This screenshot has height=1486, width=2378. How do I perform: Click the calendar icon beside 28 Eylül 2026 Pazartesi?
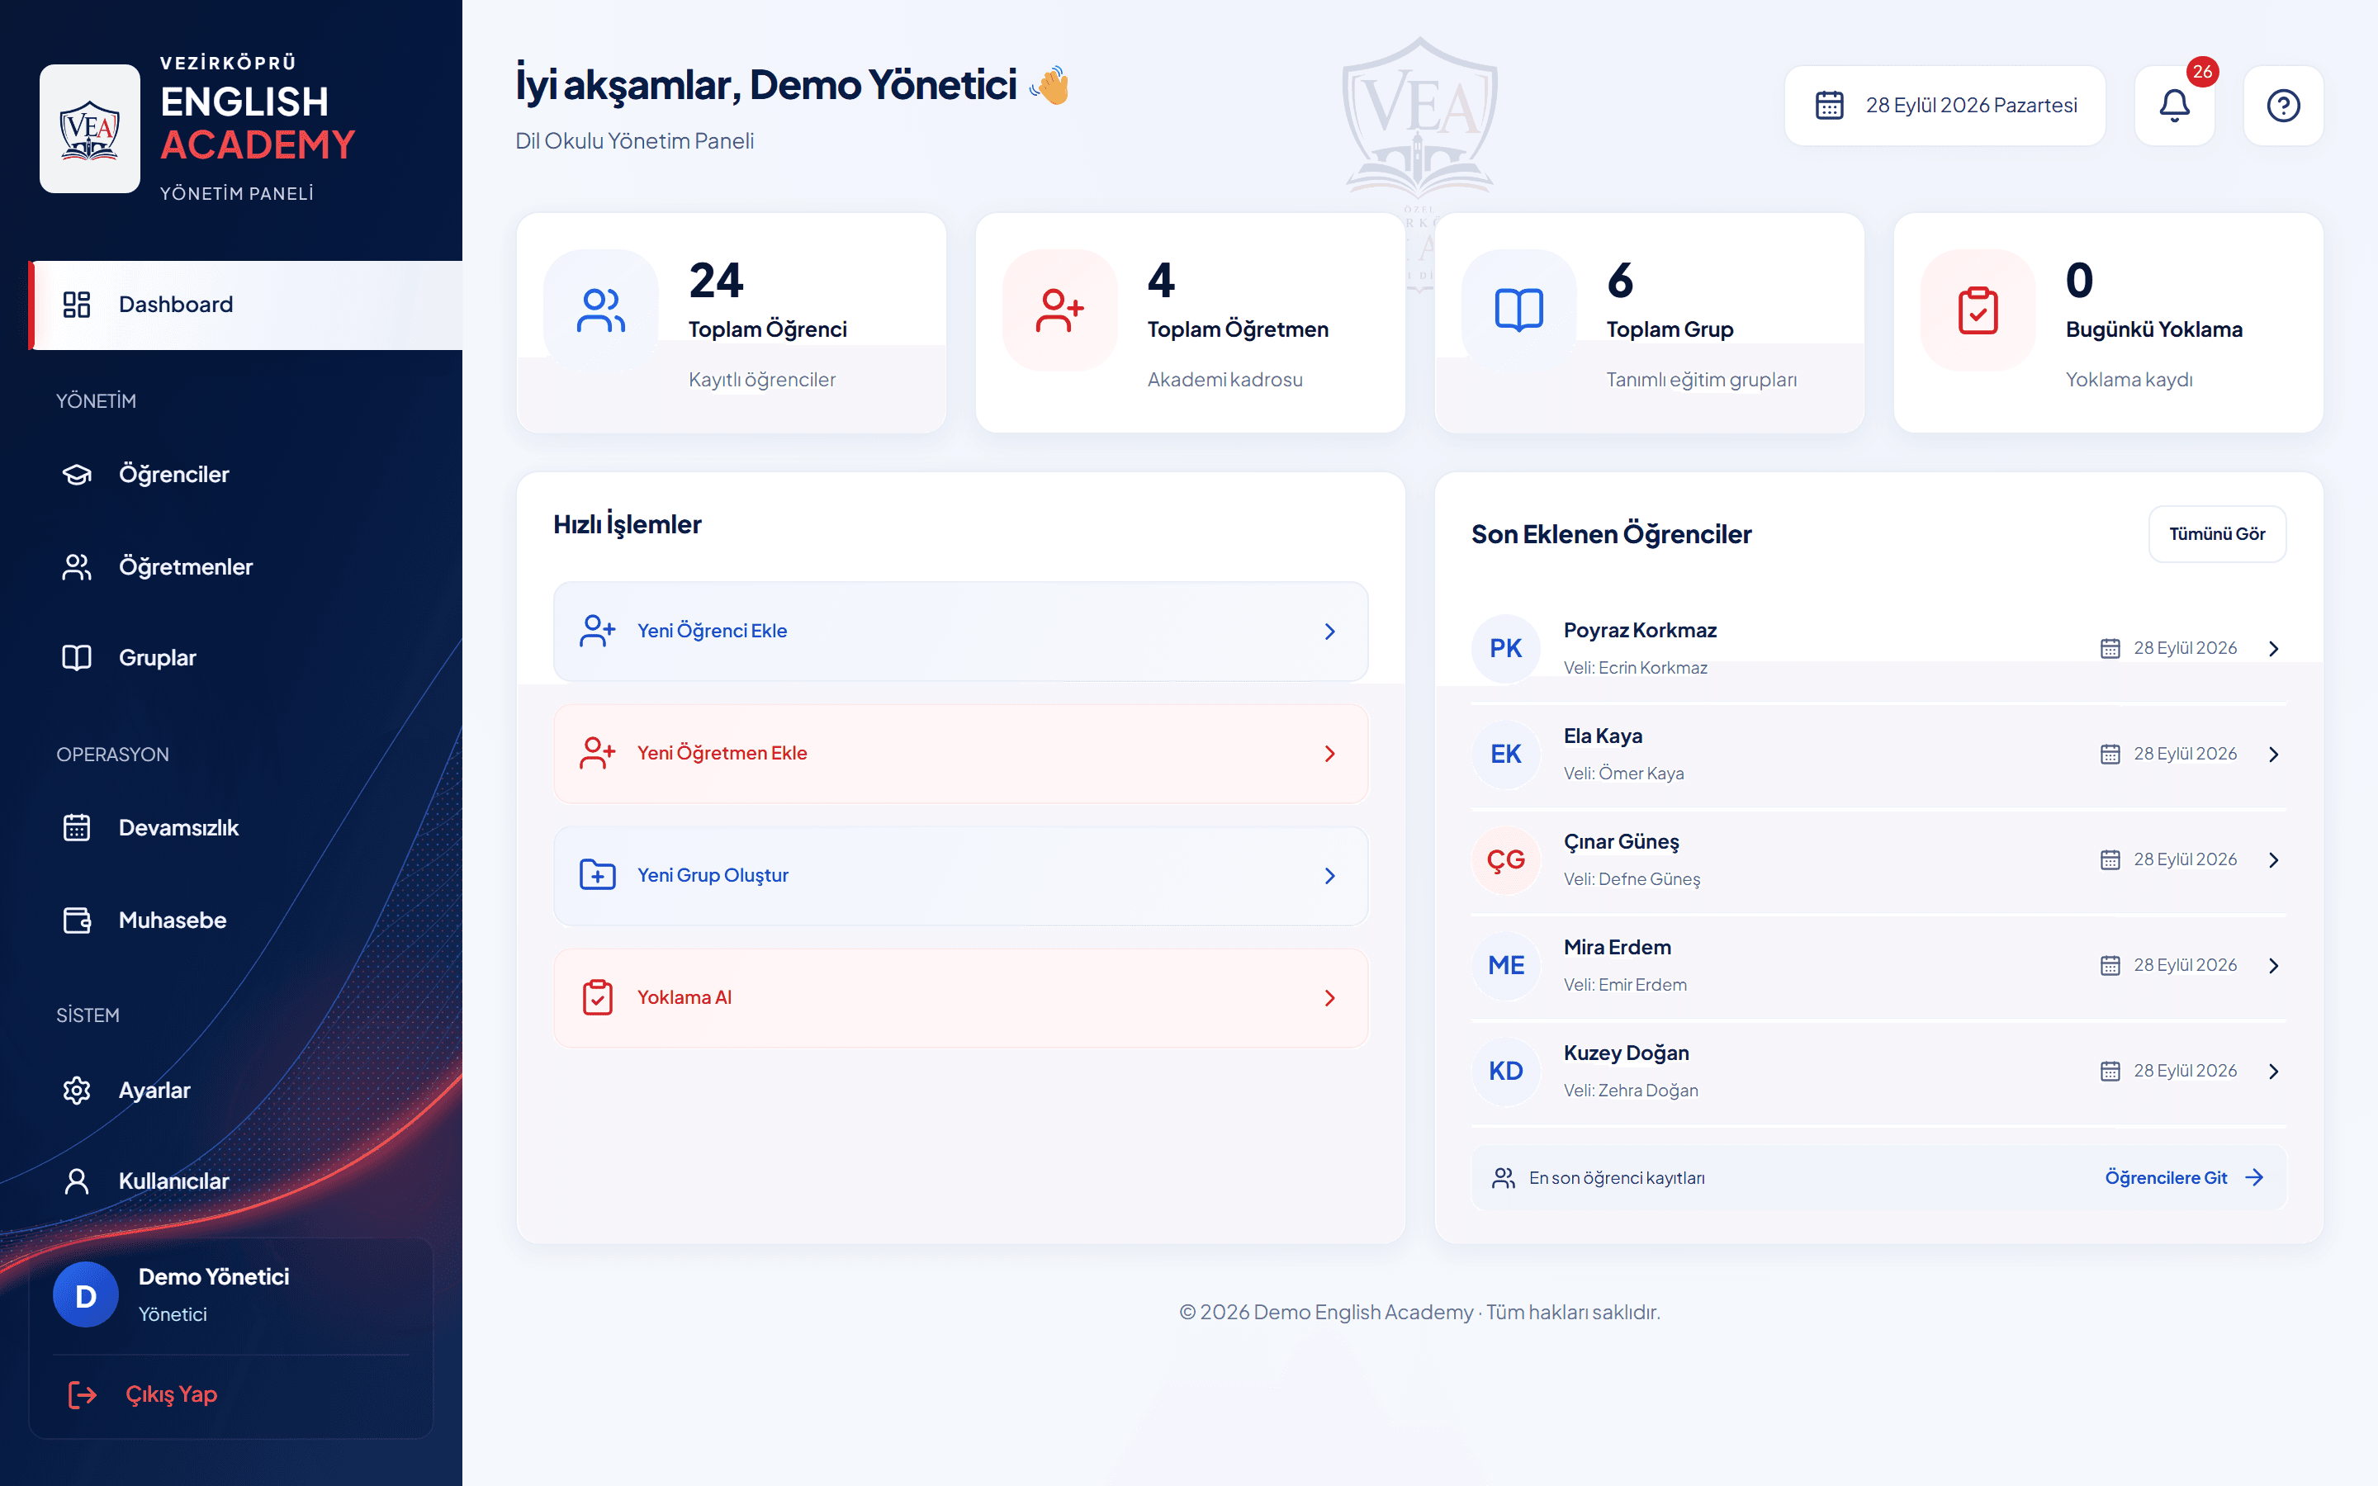[x=1829, y=105]
